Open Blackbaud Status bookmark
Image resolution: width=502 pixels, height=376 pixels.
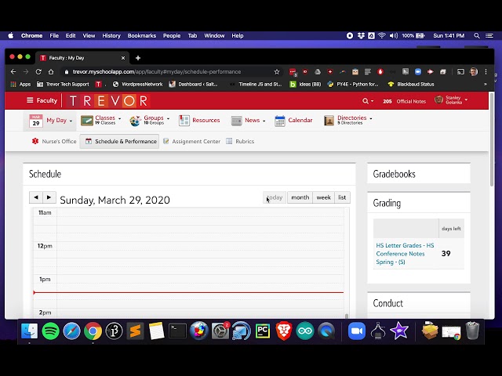pyautogui.click(x=411, y=84)
